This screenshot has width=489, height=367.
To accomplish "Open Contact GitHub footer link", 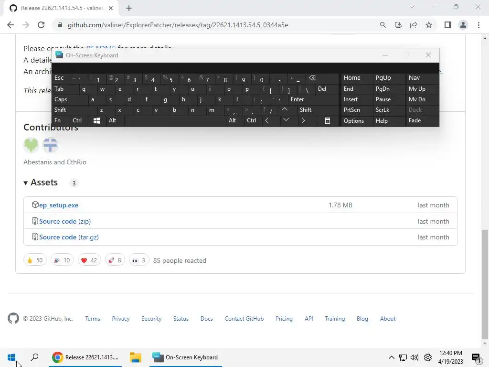I will tap(244, 319).
